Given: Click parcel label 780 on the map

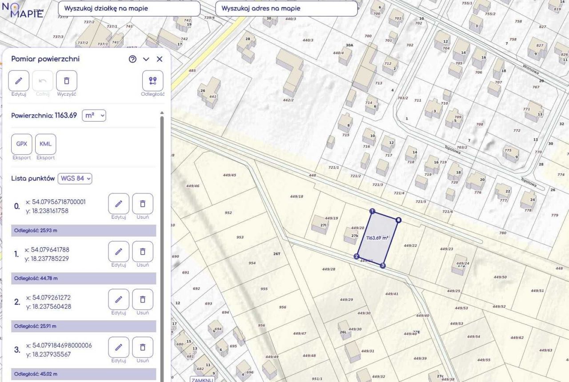Looking at the screenshot, I should 503,233.
